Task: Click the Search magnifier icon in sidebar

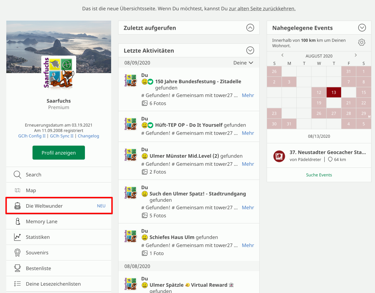Action: tap(17, 174)
